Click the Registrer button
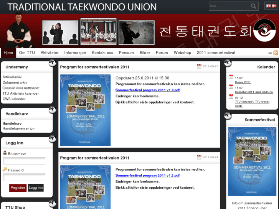 (18, 188)
